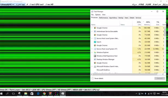The height and width of the screenshot is (98, 168).
Task: Switch ENG input language in tray
Action: [x=158, y=94]
